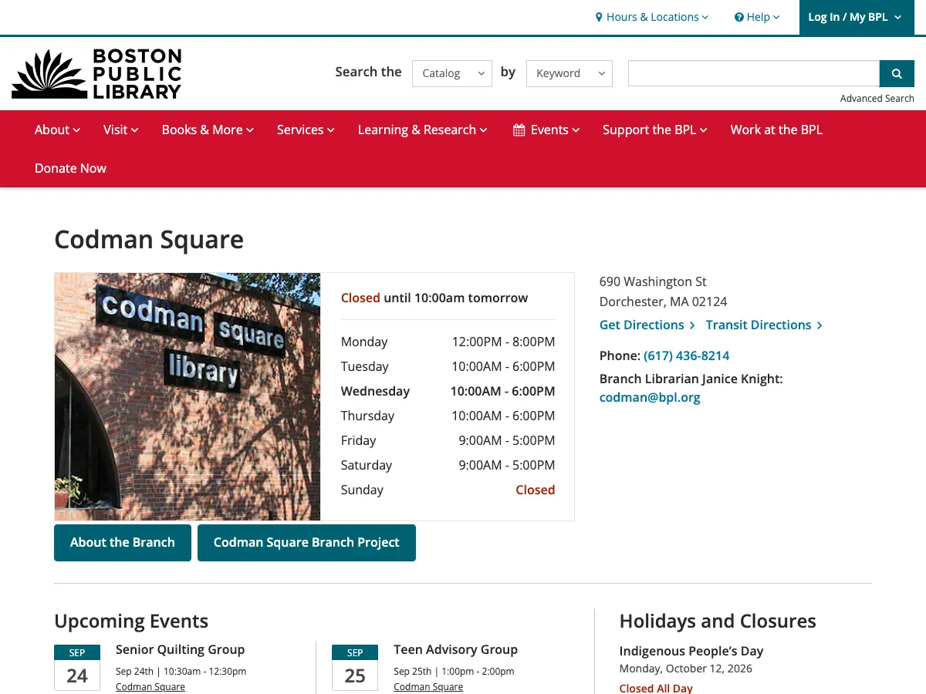
Task: Click the location pin icon beside Hours & Locations
Action: point(599,17)
